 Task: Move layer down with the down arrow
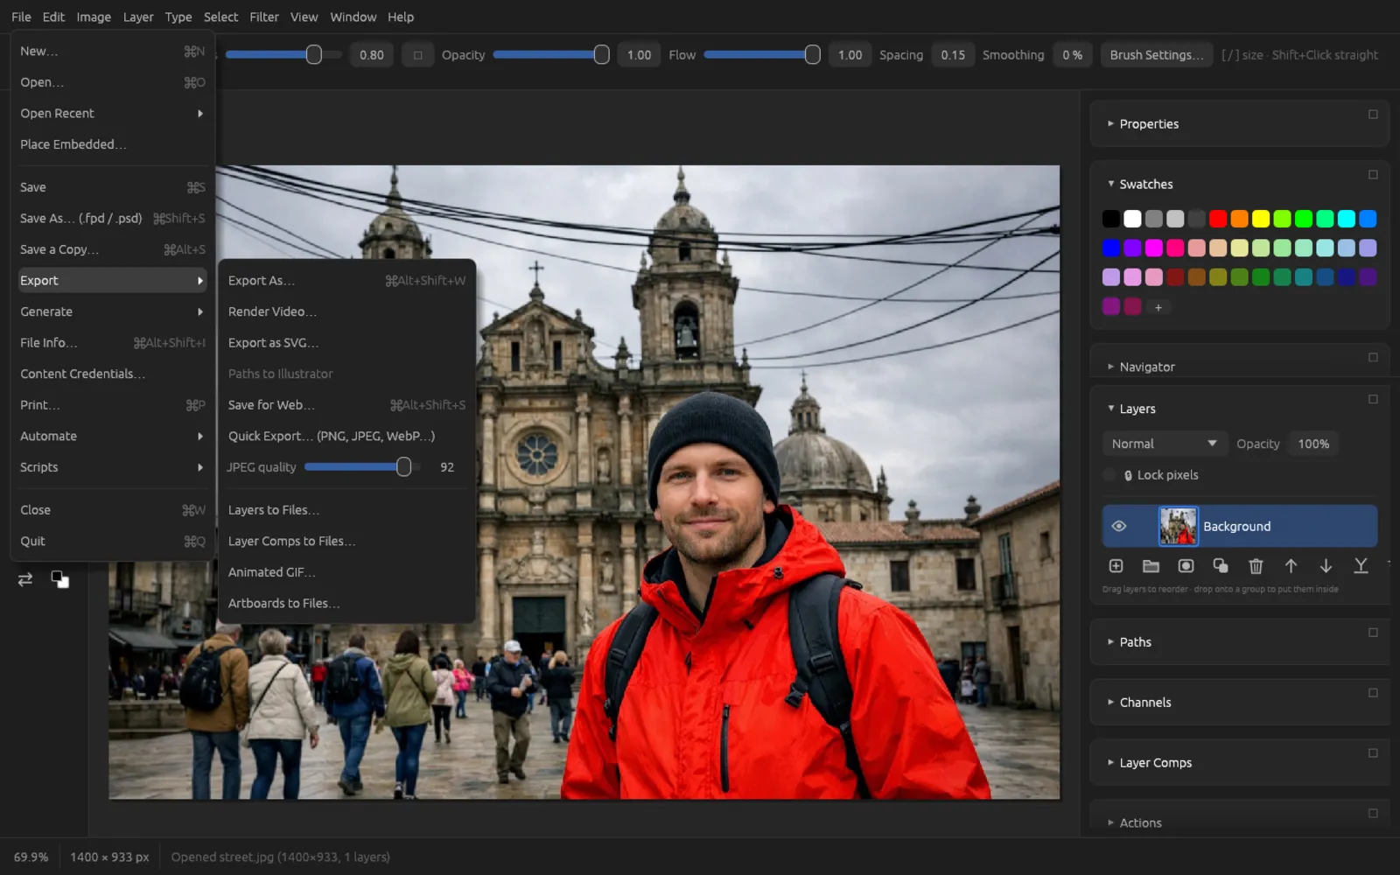pos(1326,566)
